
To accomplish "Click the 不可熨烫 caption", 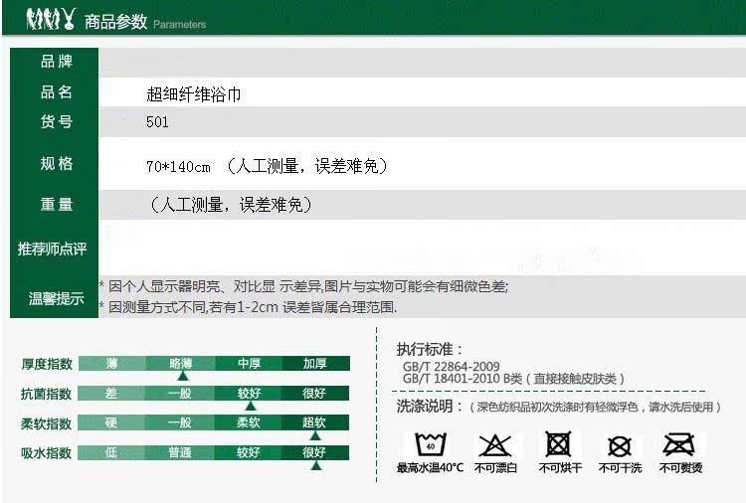I will (x=680, y=468).
